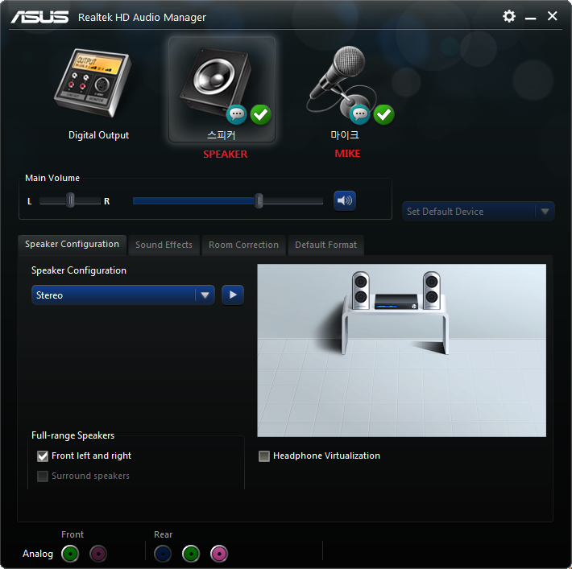This screenshot has height=569, width=572.
Task: Enable Headphone Virtualization checkbox
Action: click(x=264, y=456)
